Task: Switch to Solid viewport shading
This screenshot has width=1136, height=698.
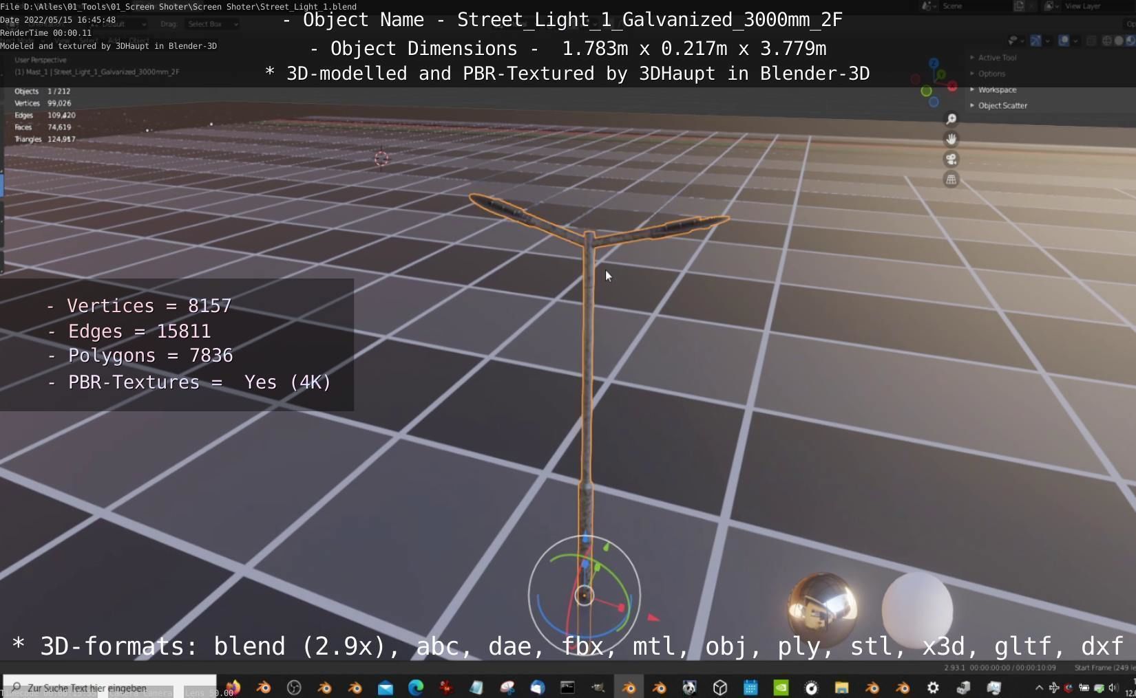Action: coord(1119,41)
